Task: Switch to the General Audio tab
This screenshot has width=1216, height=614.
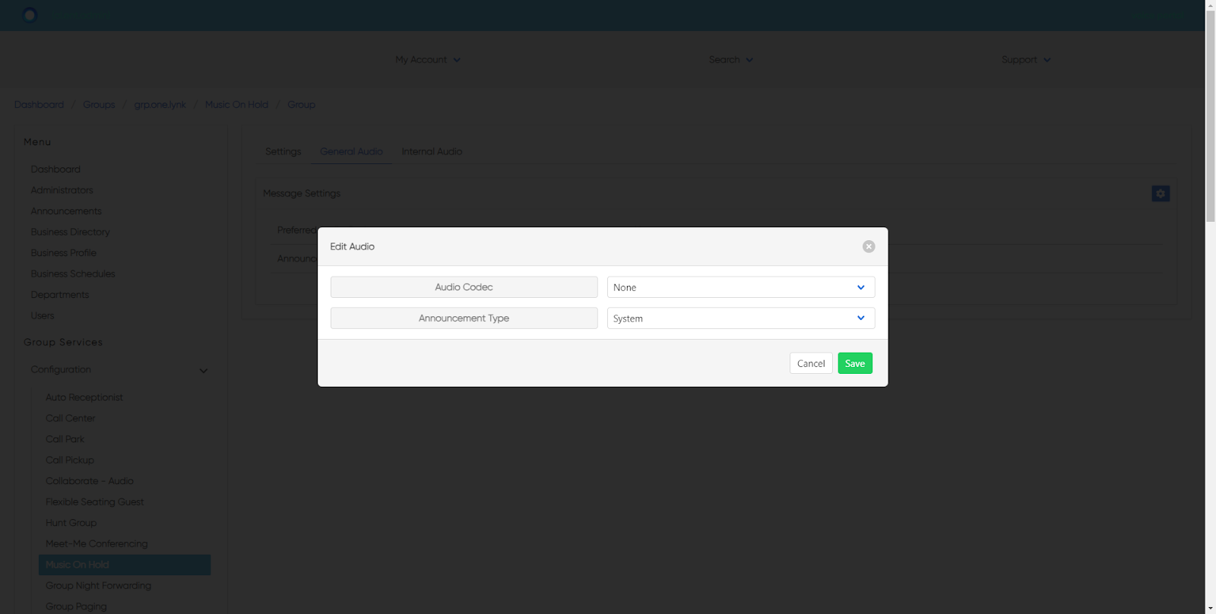Action: pyautogui.click(x=351, y=151)
